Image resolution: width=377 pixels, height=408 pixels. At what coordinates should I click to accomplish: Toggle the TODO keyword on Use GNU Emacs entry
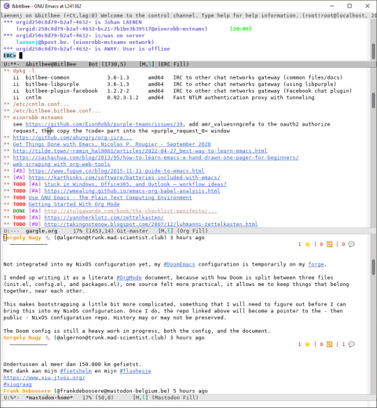click(x=20, y=197)
